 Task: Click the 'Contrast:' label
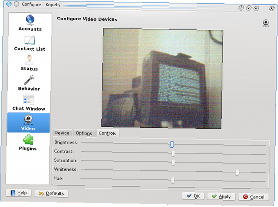coord(64,151)
